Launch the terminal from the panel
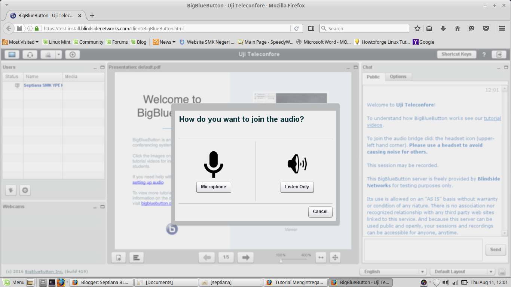The width and height of the screenshot is (511, 287). tap(52, 283)
